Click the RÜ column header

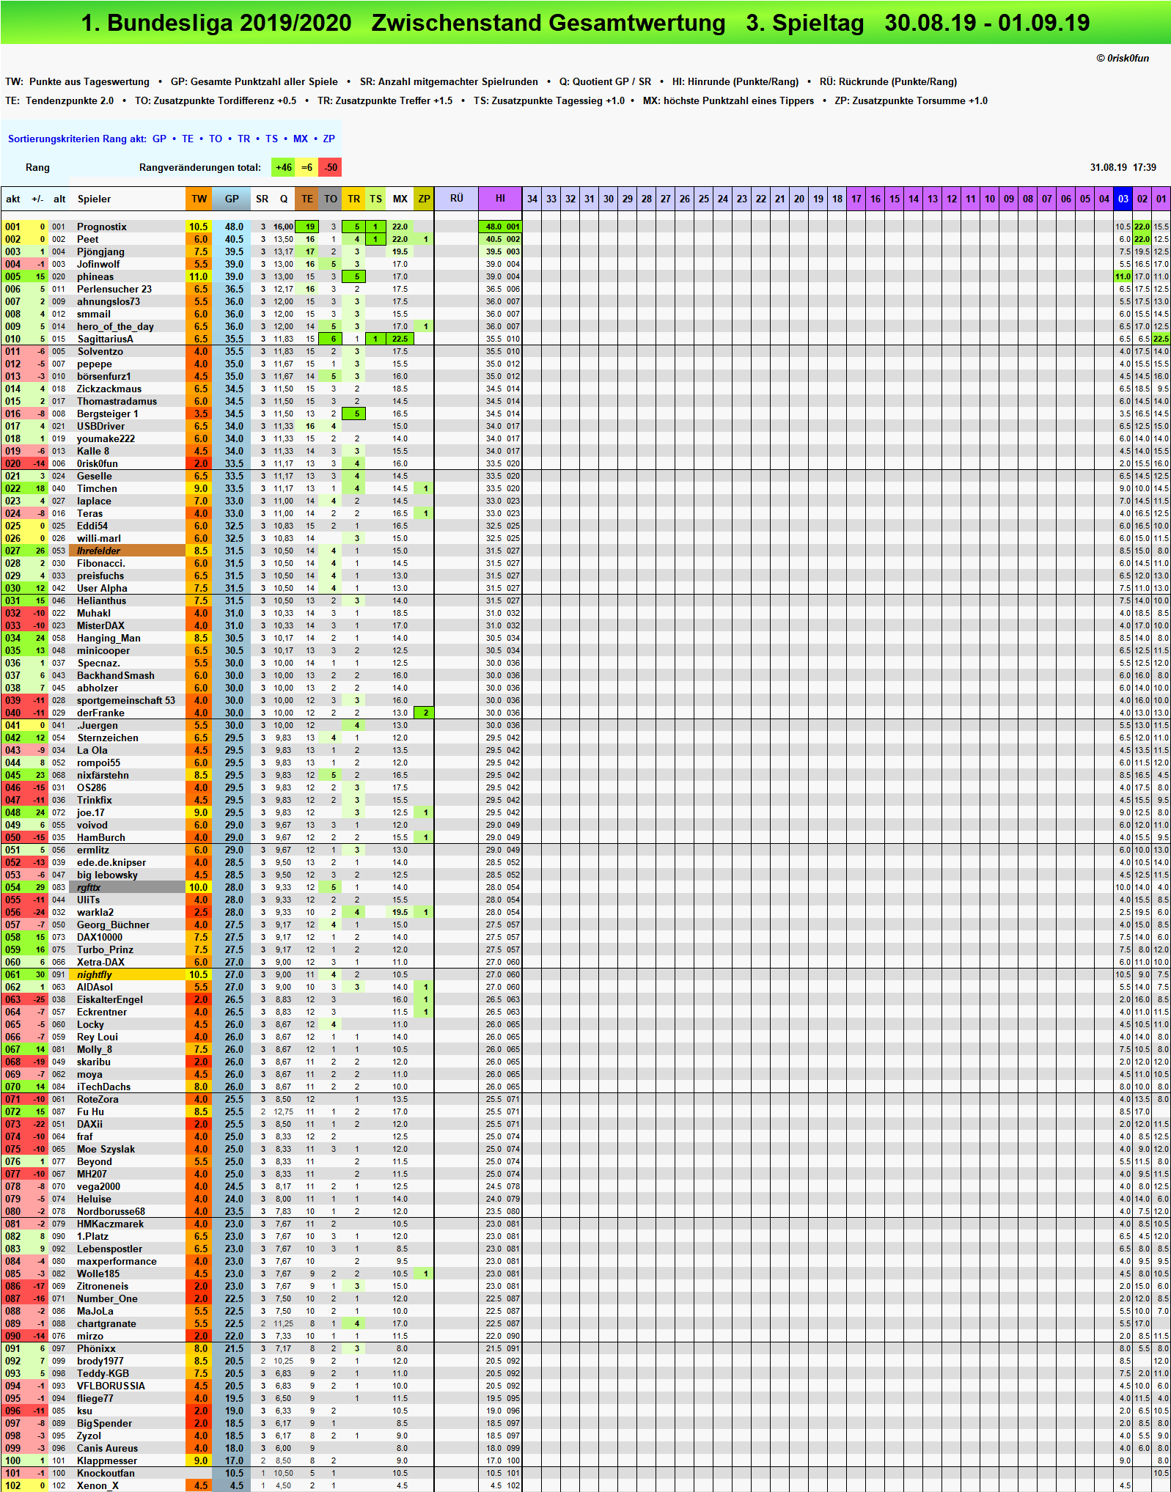tap(456, 199)
